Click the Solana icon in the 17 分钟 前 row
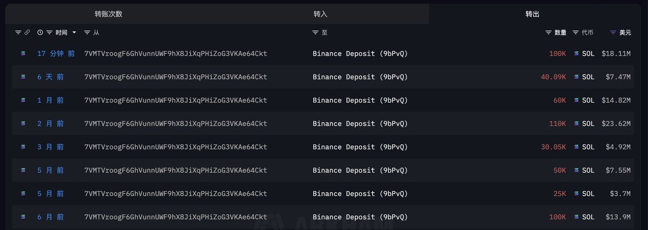The image size is (648, 230). 23,53
